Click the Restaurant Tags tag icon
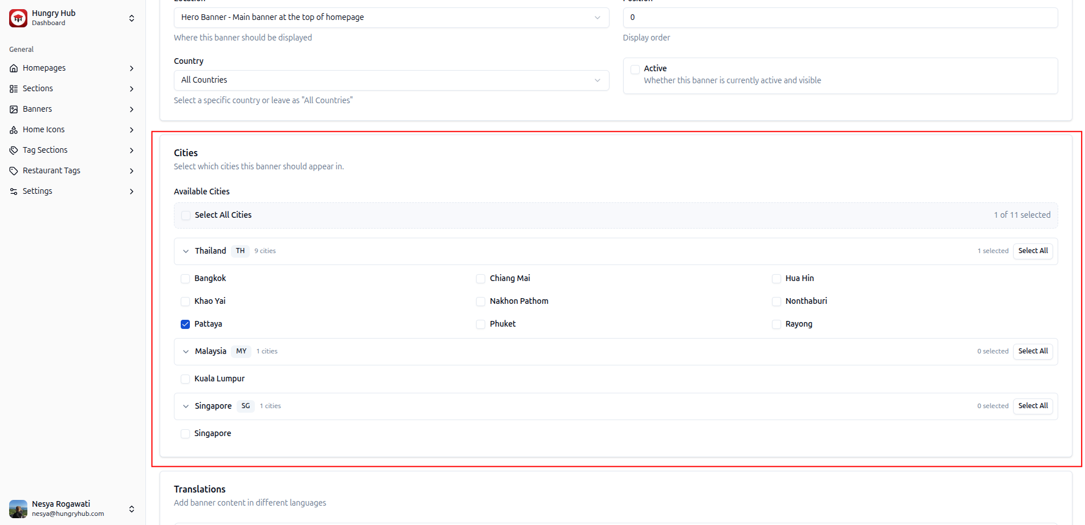 pyautogui.click(x=14, y=171)
